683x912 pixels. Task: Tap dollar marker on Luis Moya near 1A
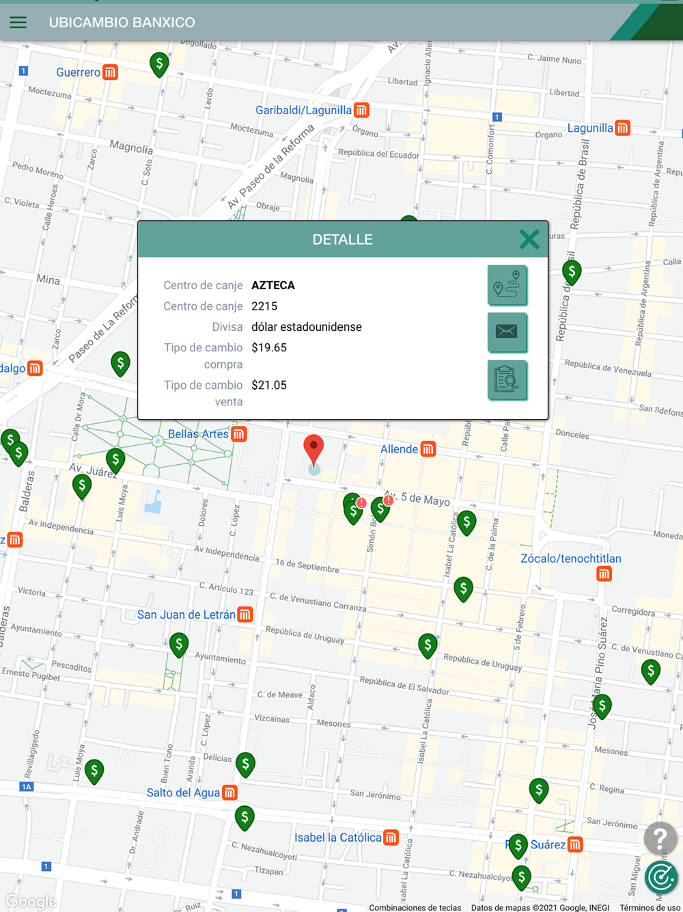coord(94,773)
